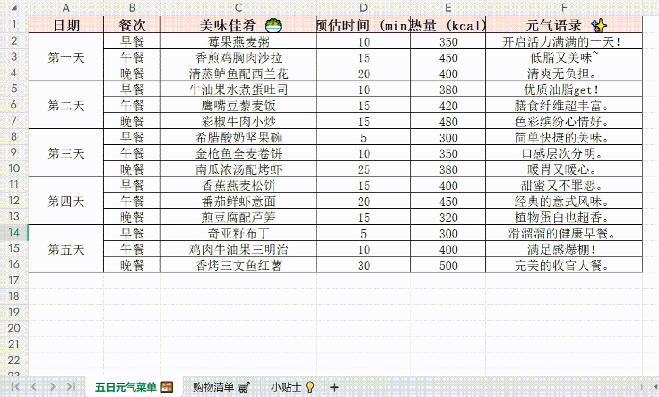This screenshot has width=659, height=397.
Task: Select the cell with 香烤三文鱼红薯
Action: (237, 265)
